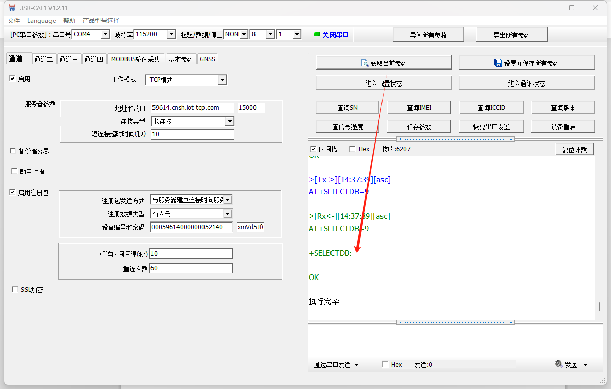The image size is (611, 389).
Task: Click the USR-CAT1 app icon in title bar
Action: point(12,8)
